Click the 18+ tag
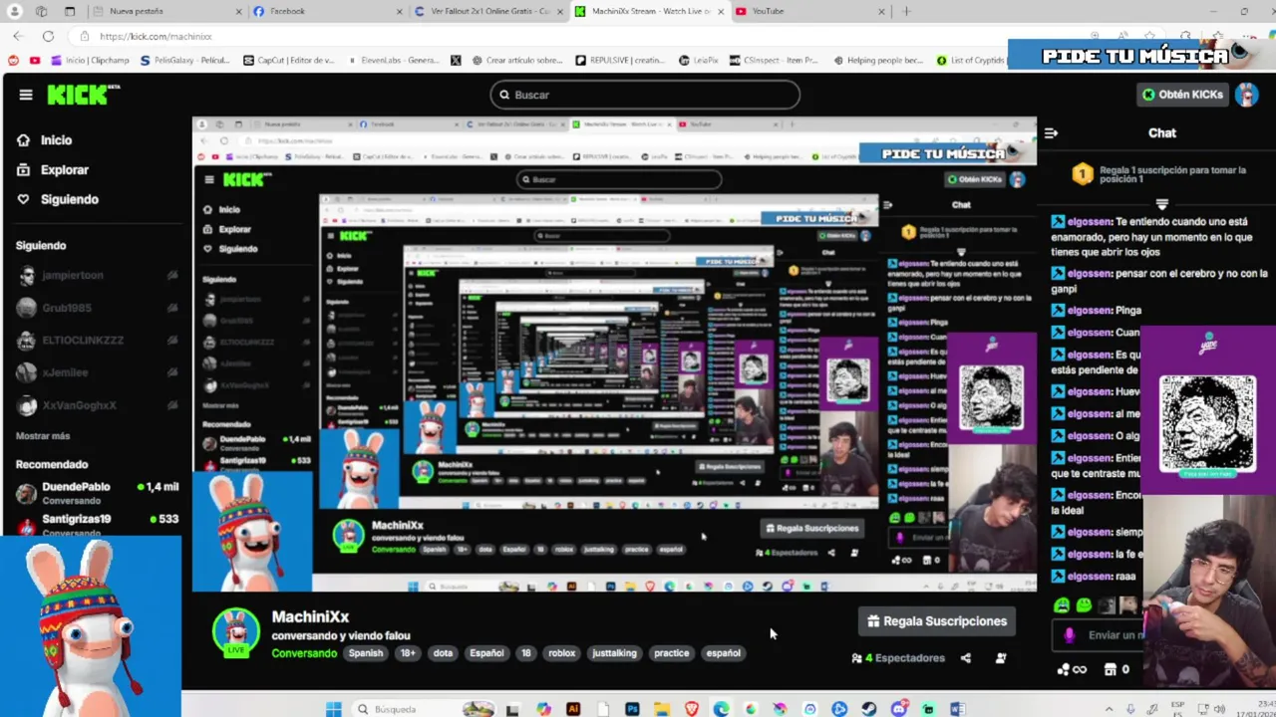Screen dimensions: 1276x717 point(408,653)
